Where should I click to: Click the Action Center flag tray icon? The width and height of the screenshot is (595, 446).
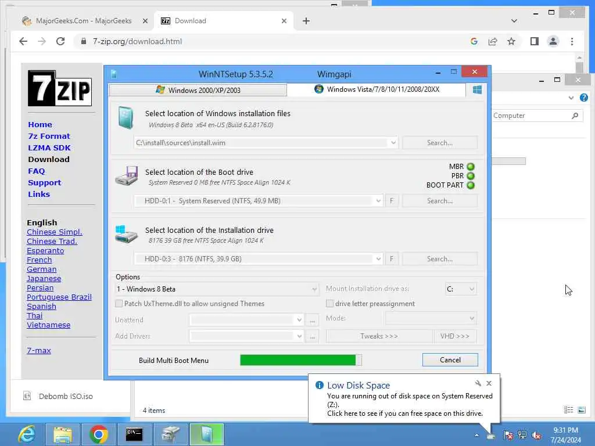pos(508,436)
